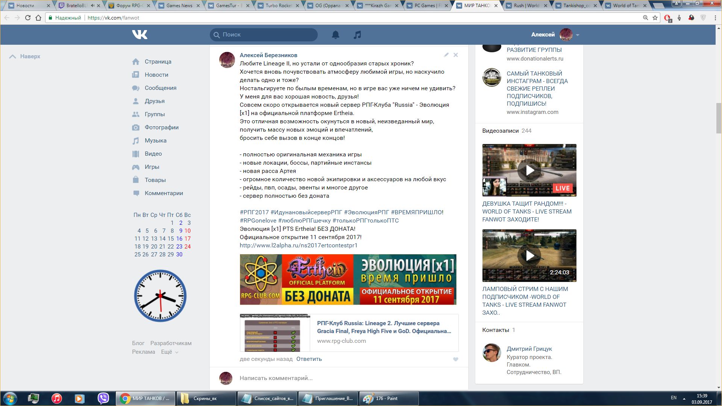The width and height of the screenshot is (722, 406).
Task: Open the iTunes icon in the taskbar
Action: pyautogui.click(x=57, y=398)
